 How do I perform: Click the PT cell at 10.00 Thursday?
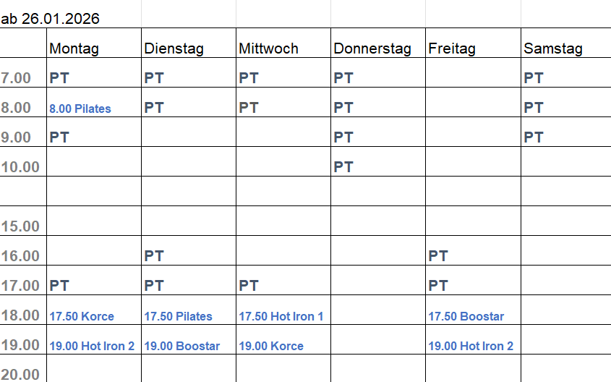pos(343,167)
